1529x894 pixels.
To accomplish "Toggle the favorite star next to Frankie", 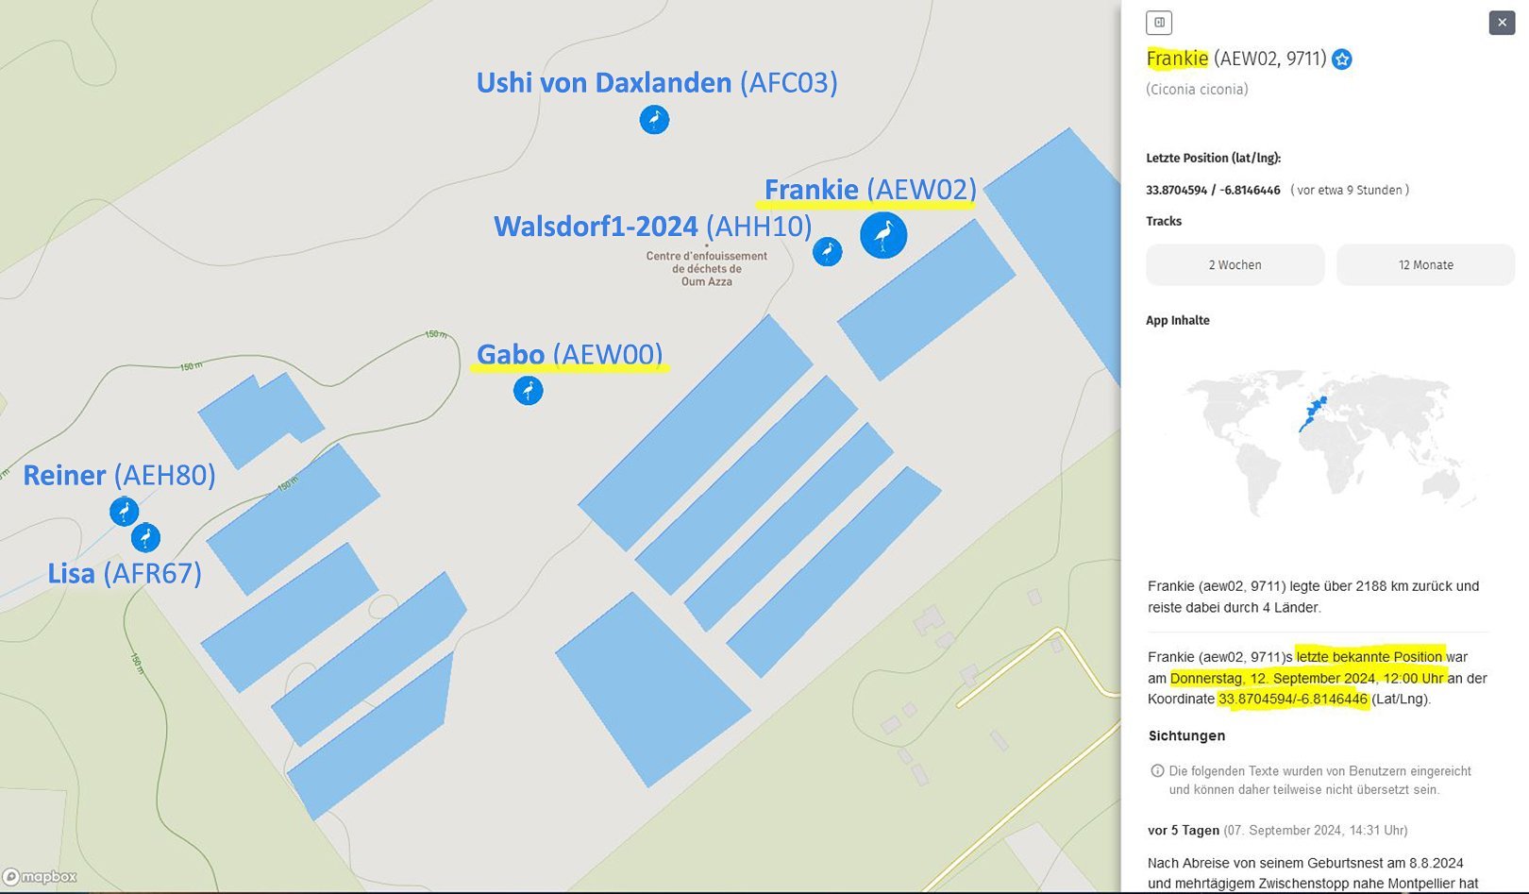I will 1341,59.
